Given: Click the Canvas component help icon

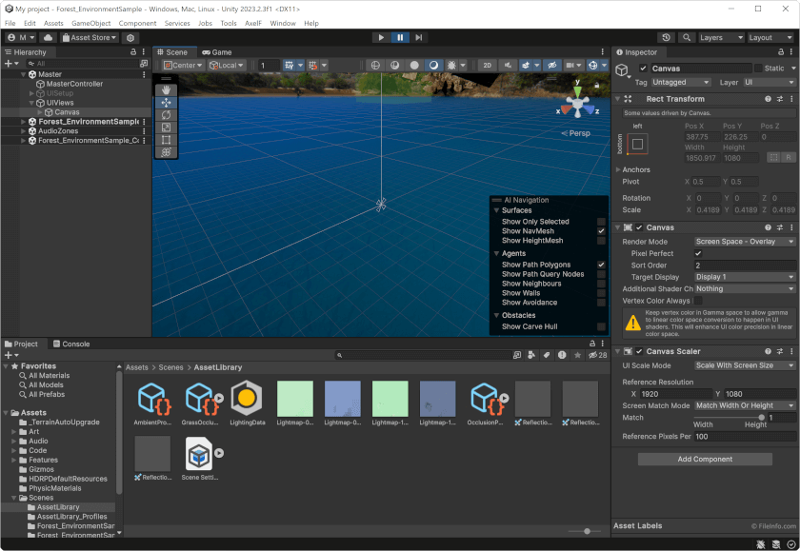Looking at the screenshot, I should pos(768,227).
